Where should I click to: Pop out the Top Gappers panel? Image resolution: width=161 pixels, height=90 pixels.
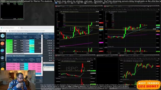pos(39,34)
